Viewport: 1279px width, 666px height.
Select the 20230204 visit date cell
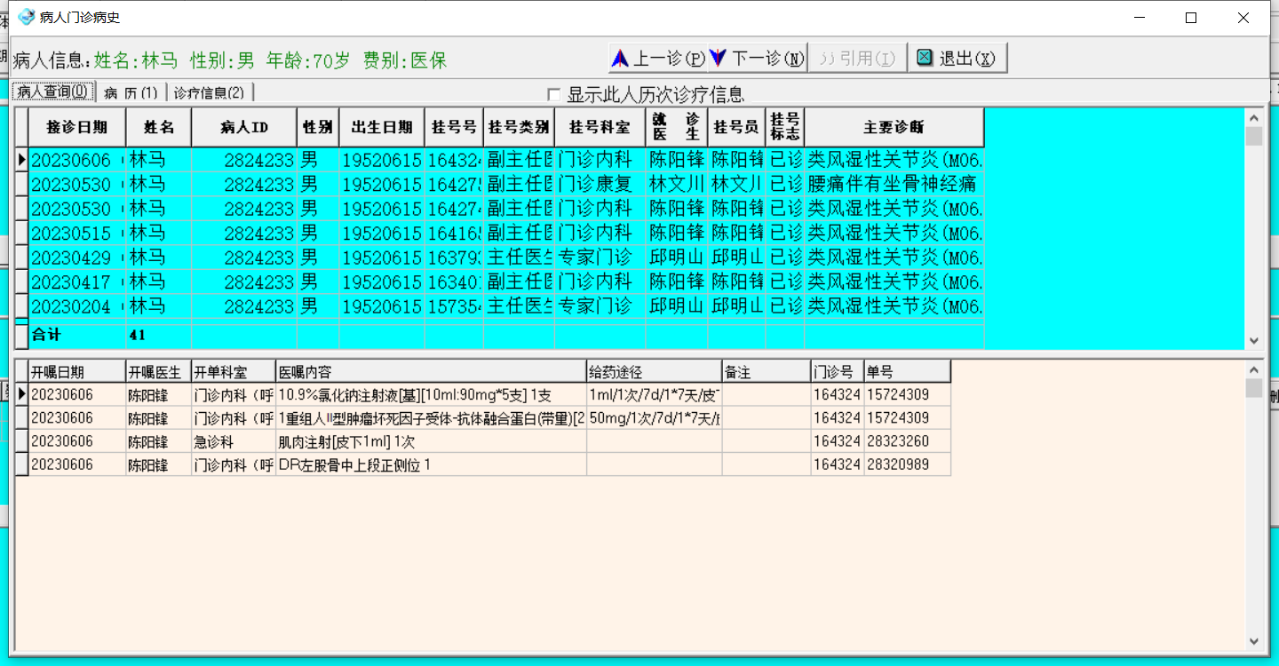point(77,306)
